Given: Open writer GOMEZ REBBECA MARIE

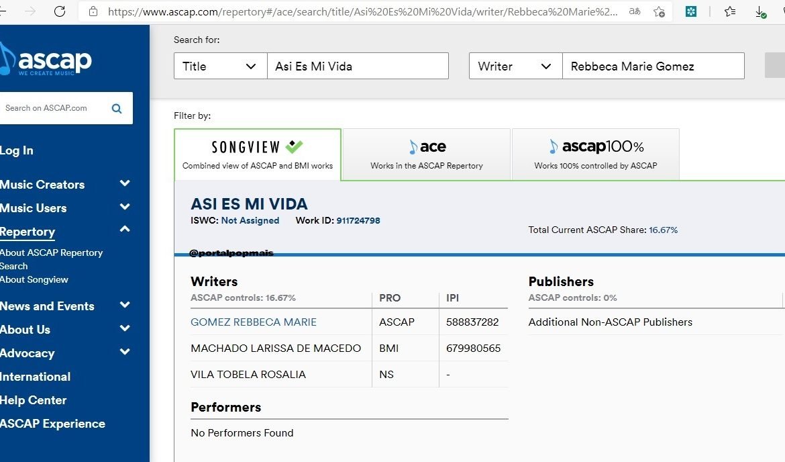Looking at the screenshot, I should [254, 322].
